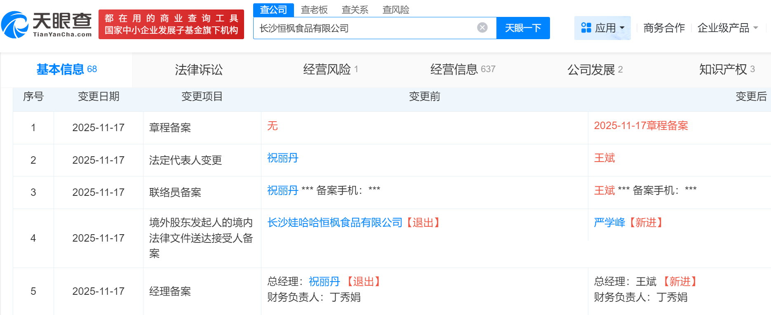
Task: Click the 变更项目 column header
Action: pyautogui.click(x=202, y=96)
